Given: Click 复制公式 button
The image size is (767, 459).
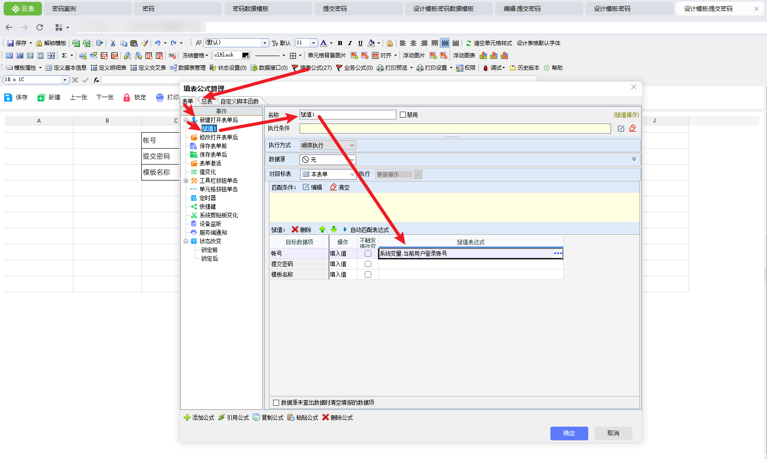Looking at the screenshot, I should [268, 418].
